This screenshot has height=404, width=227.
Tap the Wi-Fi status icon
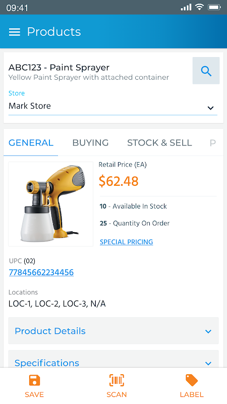coord(199,7)
